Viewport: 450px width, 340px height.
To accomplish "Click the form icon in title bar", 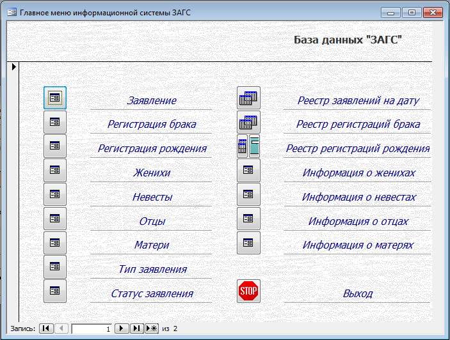I will [12, 12].
